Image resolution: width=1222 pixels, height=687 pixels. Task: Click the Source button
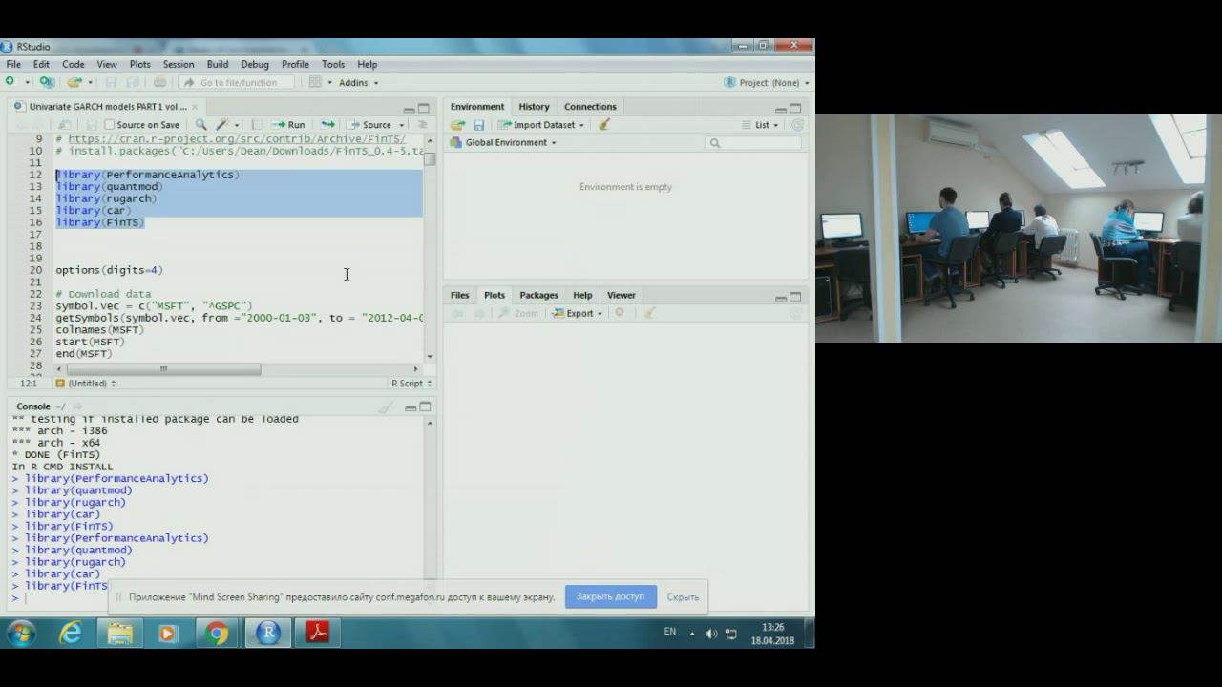point(370,125)
